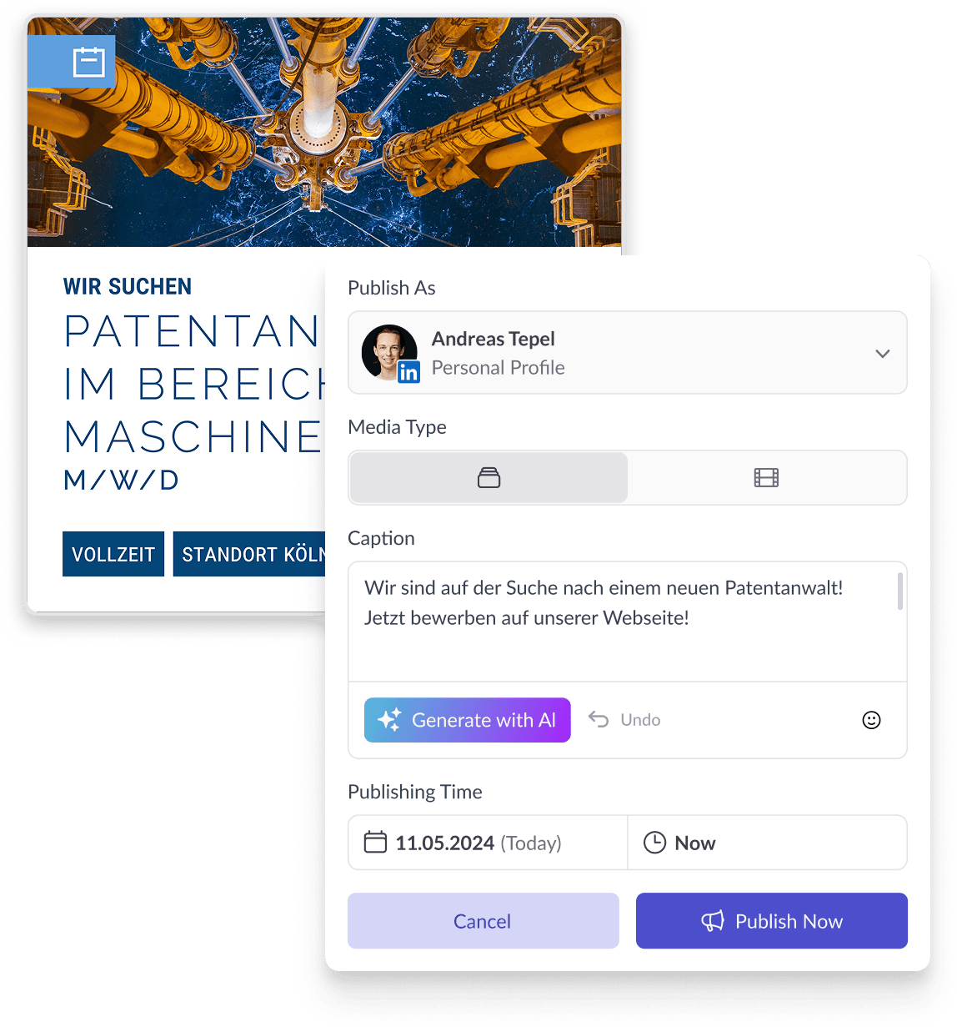Image resolution: width=957 pixels, height=1027 pixels.
Task: Select the video film media type
Action: pyautogui.click(x=766, y=478)
